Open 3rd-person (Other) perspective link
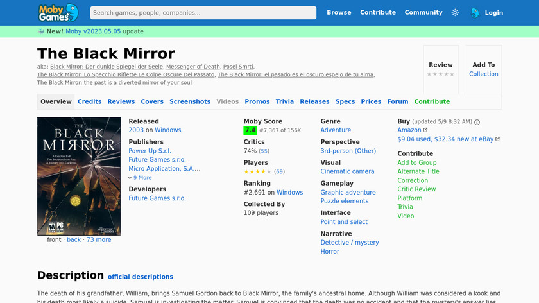The height and width of the screenshot is (303, 539). (348, 151)
